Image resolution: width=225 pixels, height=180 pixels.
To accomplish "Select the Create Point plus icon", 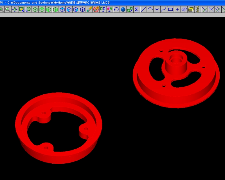I will click(x=177, y=10).
